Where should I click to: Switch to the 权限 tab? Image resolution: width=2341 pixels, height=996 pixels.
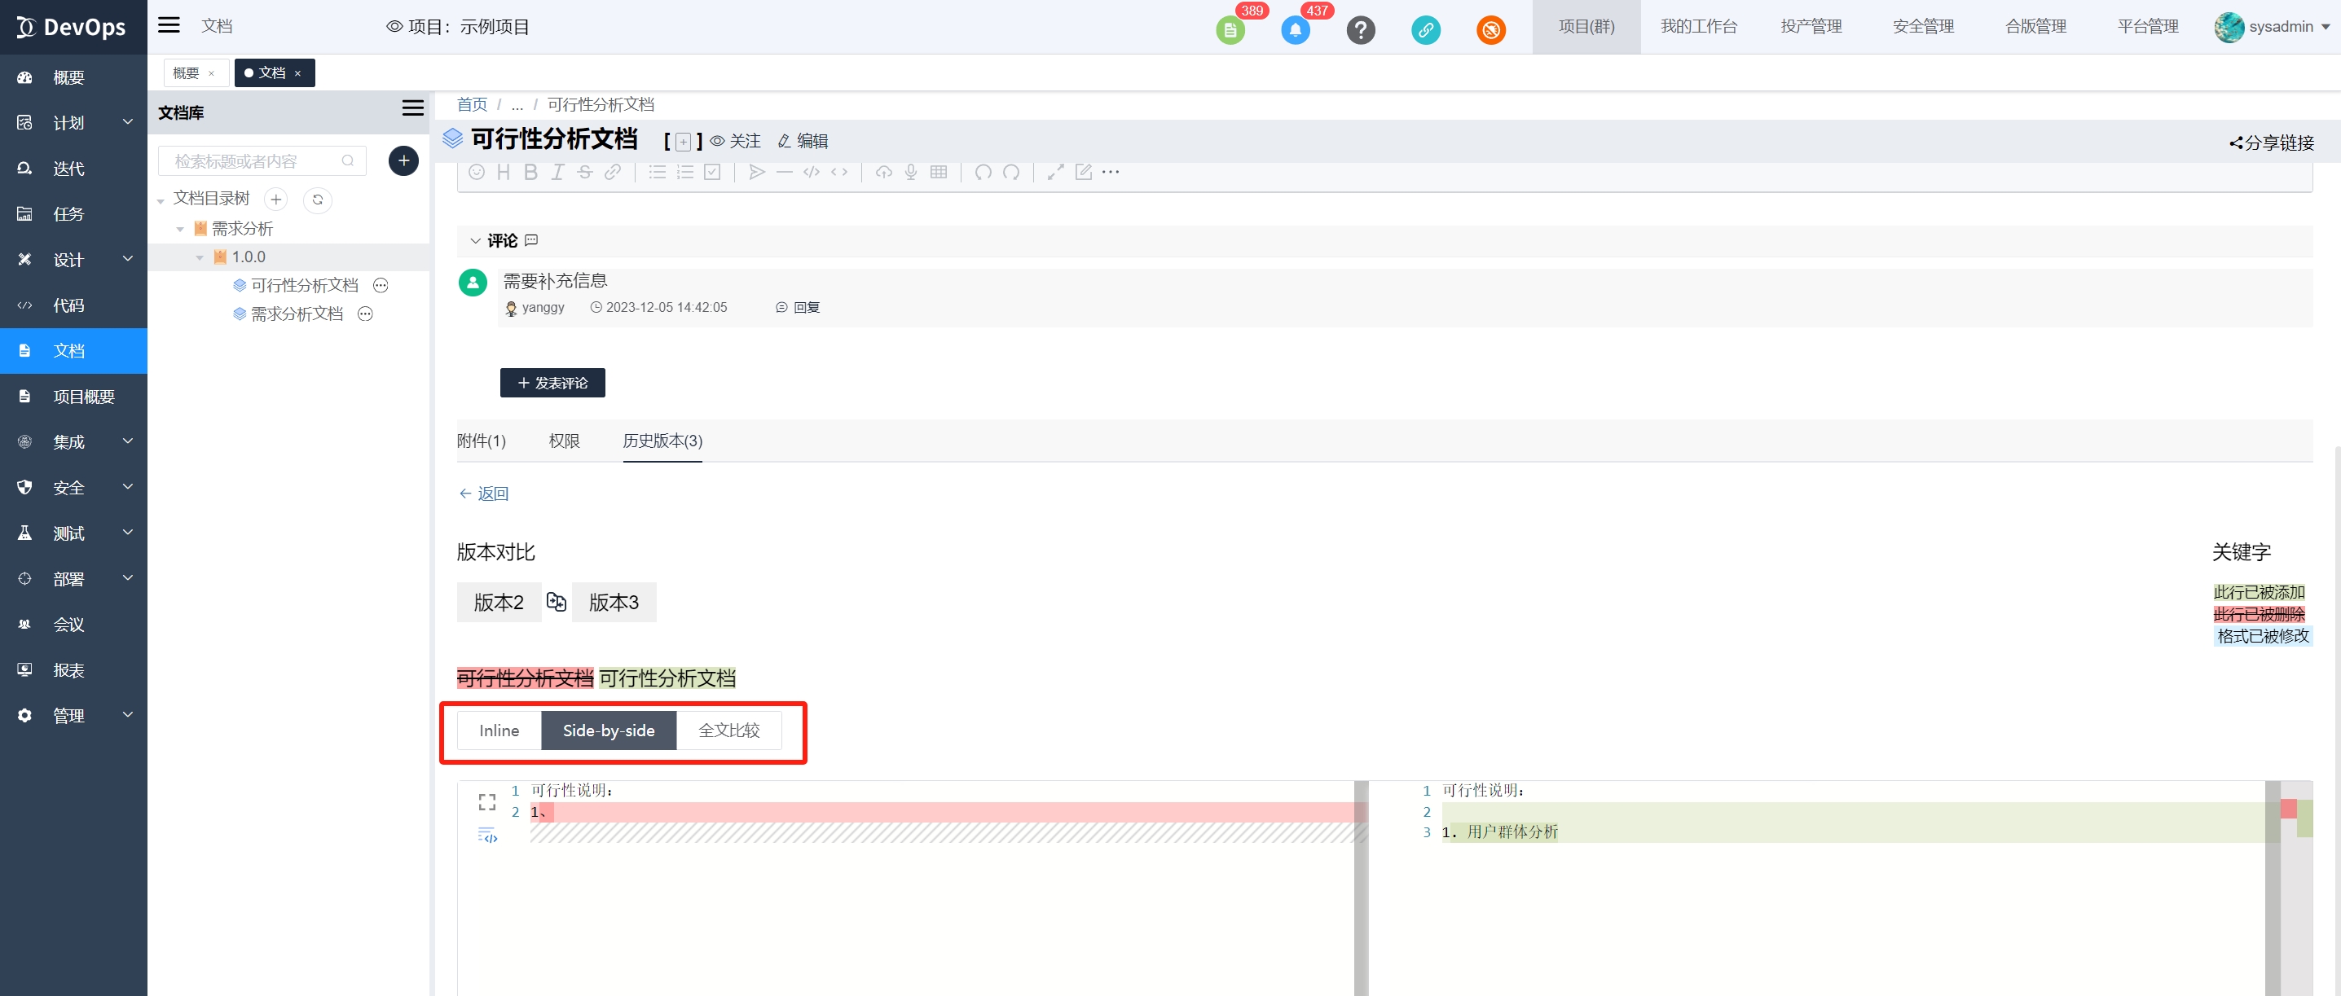click(565, 441)
